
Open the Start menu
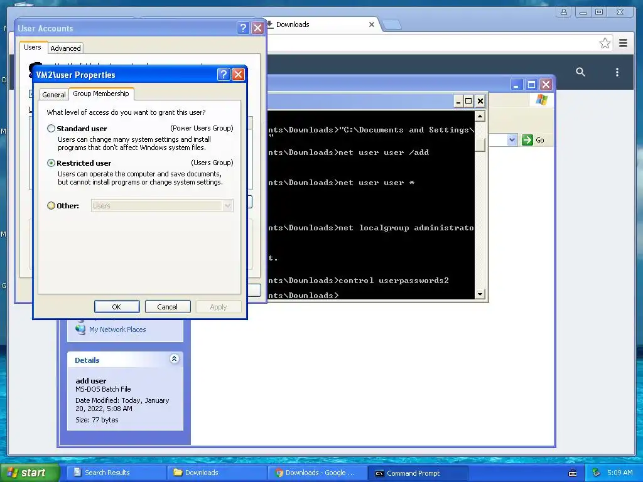[30, 473]
